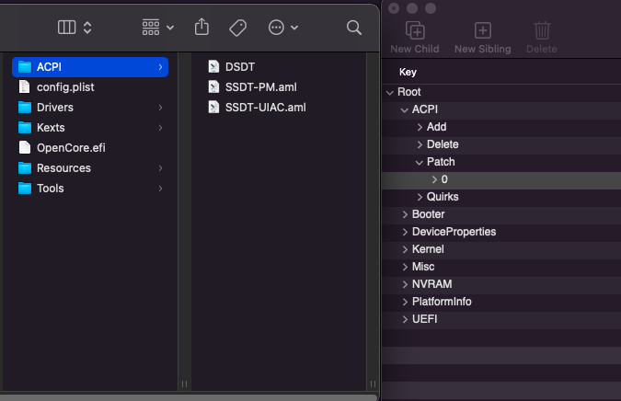Collapse the ACPI node in plist tree
The width and height of the screenshot is (621, 401).
(x=405, y=109)
